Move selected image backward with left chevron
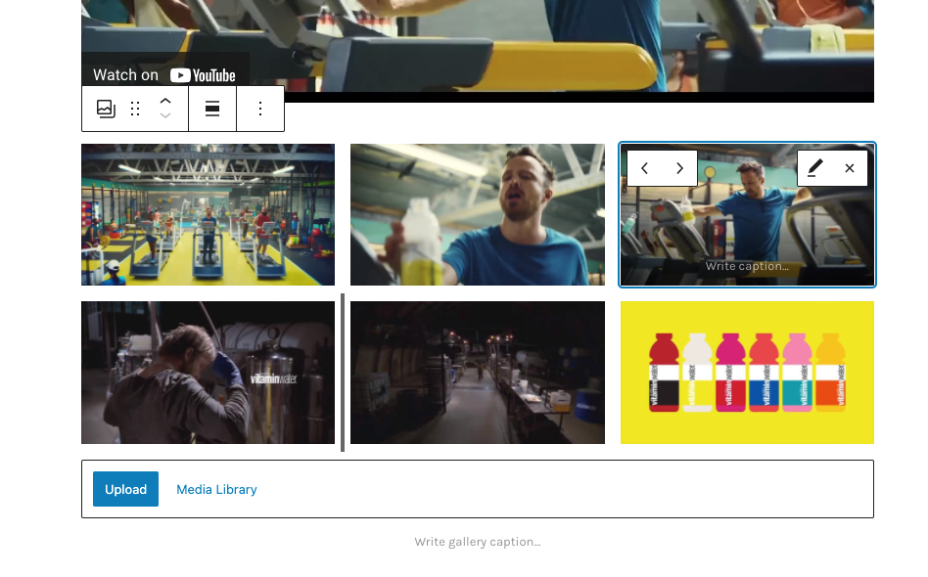Screen dimensions: 928x577 coord(644,168)
